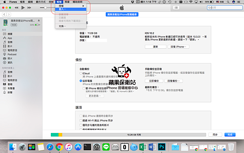Toggle auto-sync when iPhone connects checkbox
The height and width of the screenshot is (153, 244).
(81, 116)
